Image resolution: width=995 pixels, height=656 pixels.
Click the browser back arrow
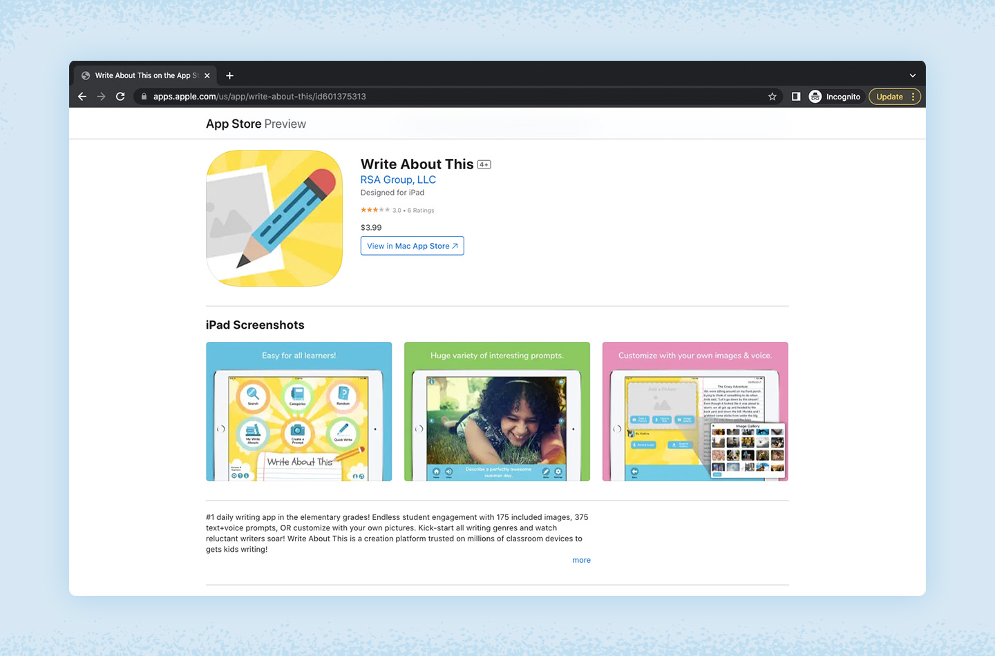82,97
